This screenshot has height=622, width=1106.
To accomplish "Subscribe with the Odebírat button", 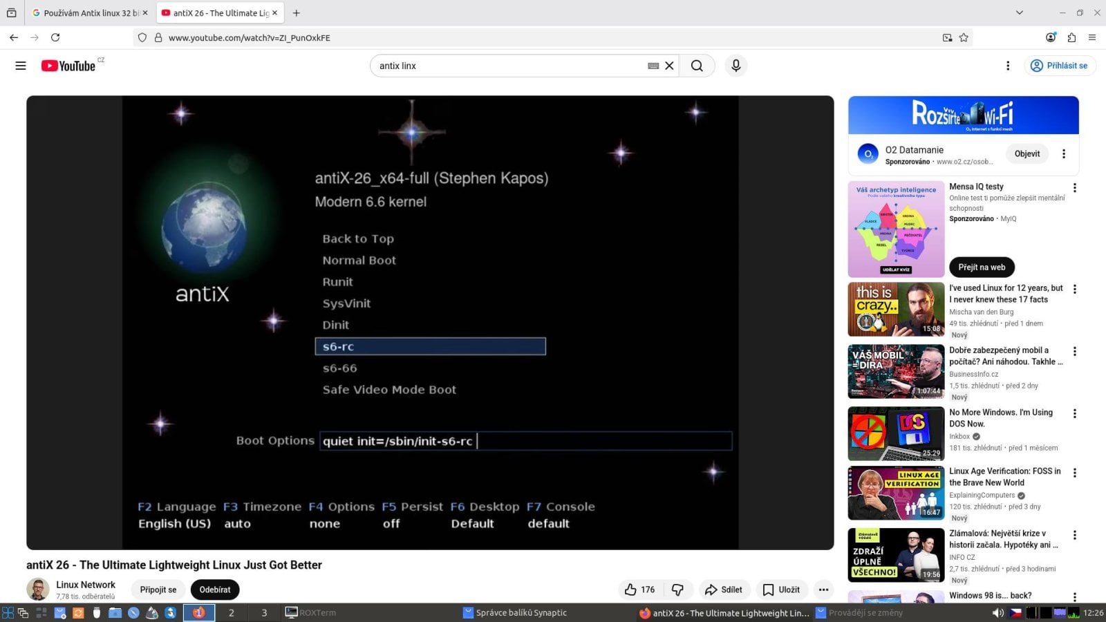I will point(215,590).
